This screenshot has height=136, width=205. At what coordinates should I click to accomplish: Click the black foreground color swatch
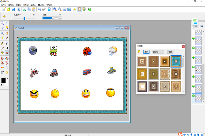click(3, 80)
